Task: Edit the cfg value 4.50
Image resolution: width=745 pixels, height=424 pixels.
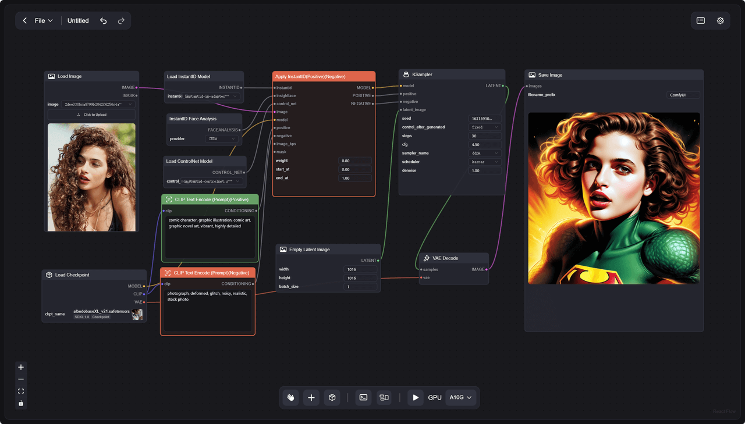Action: pyautogui.click(x=485, y=144)
